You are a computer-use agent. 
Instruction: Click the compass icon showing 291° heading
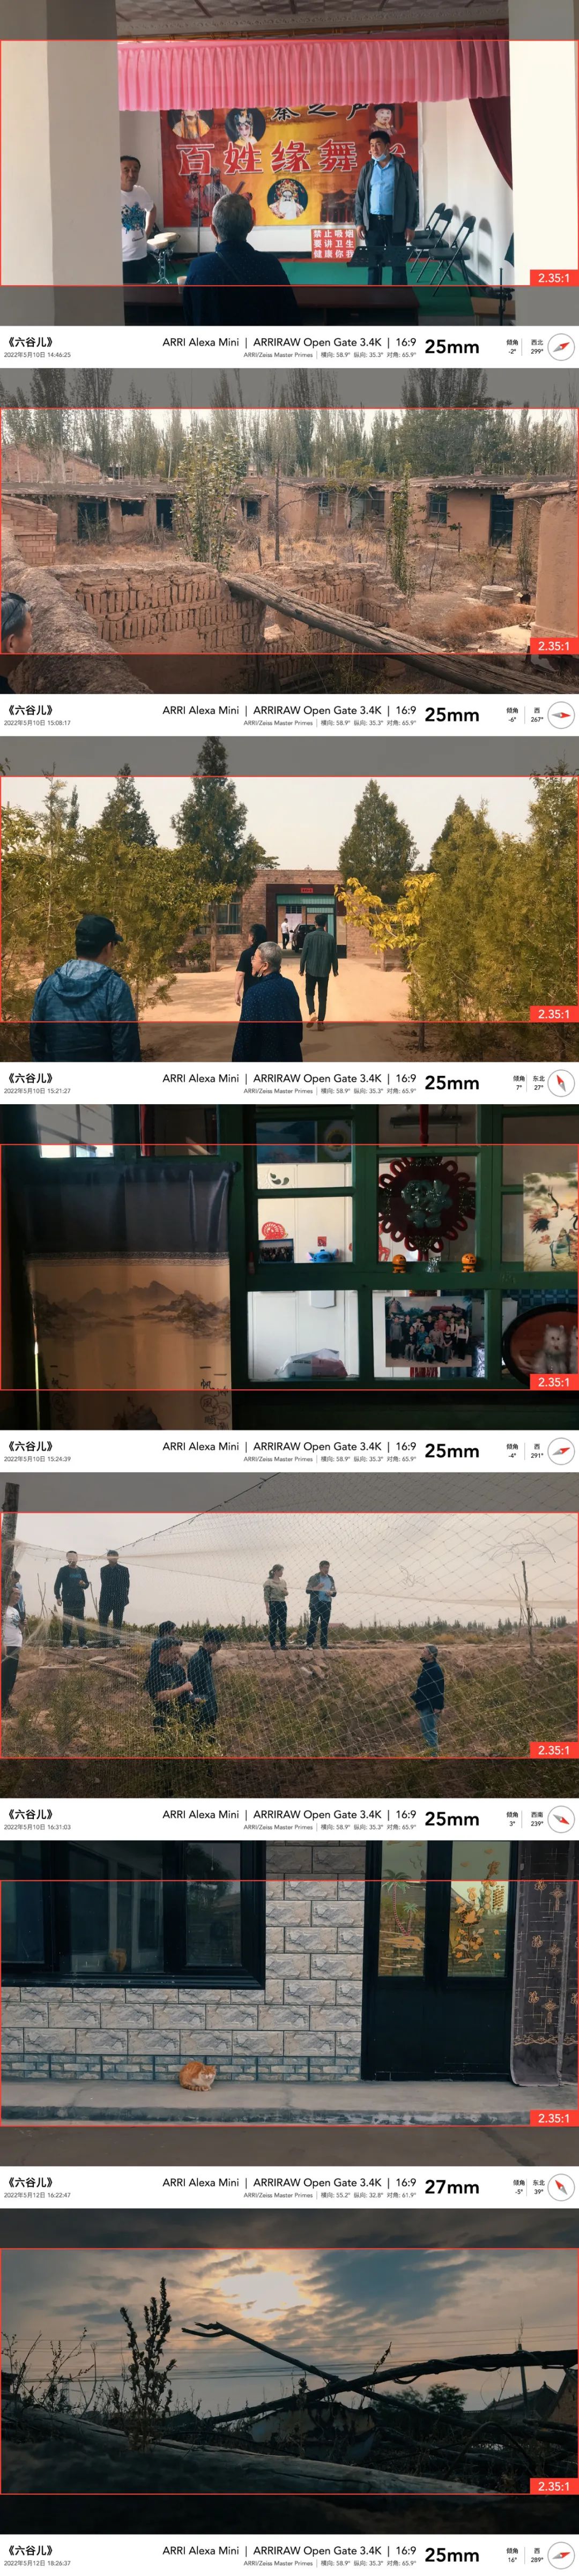pos(561,1451)
